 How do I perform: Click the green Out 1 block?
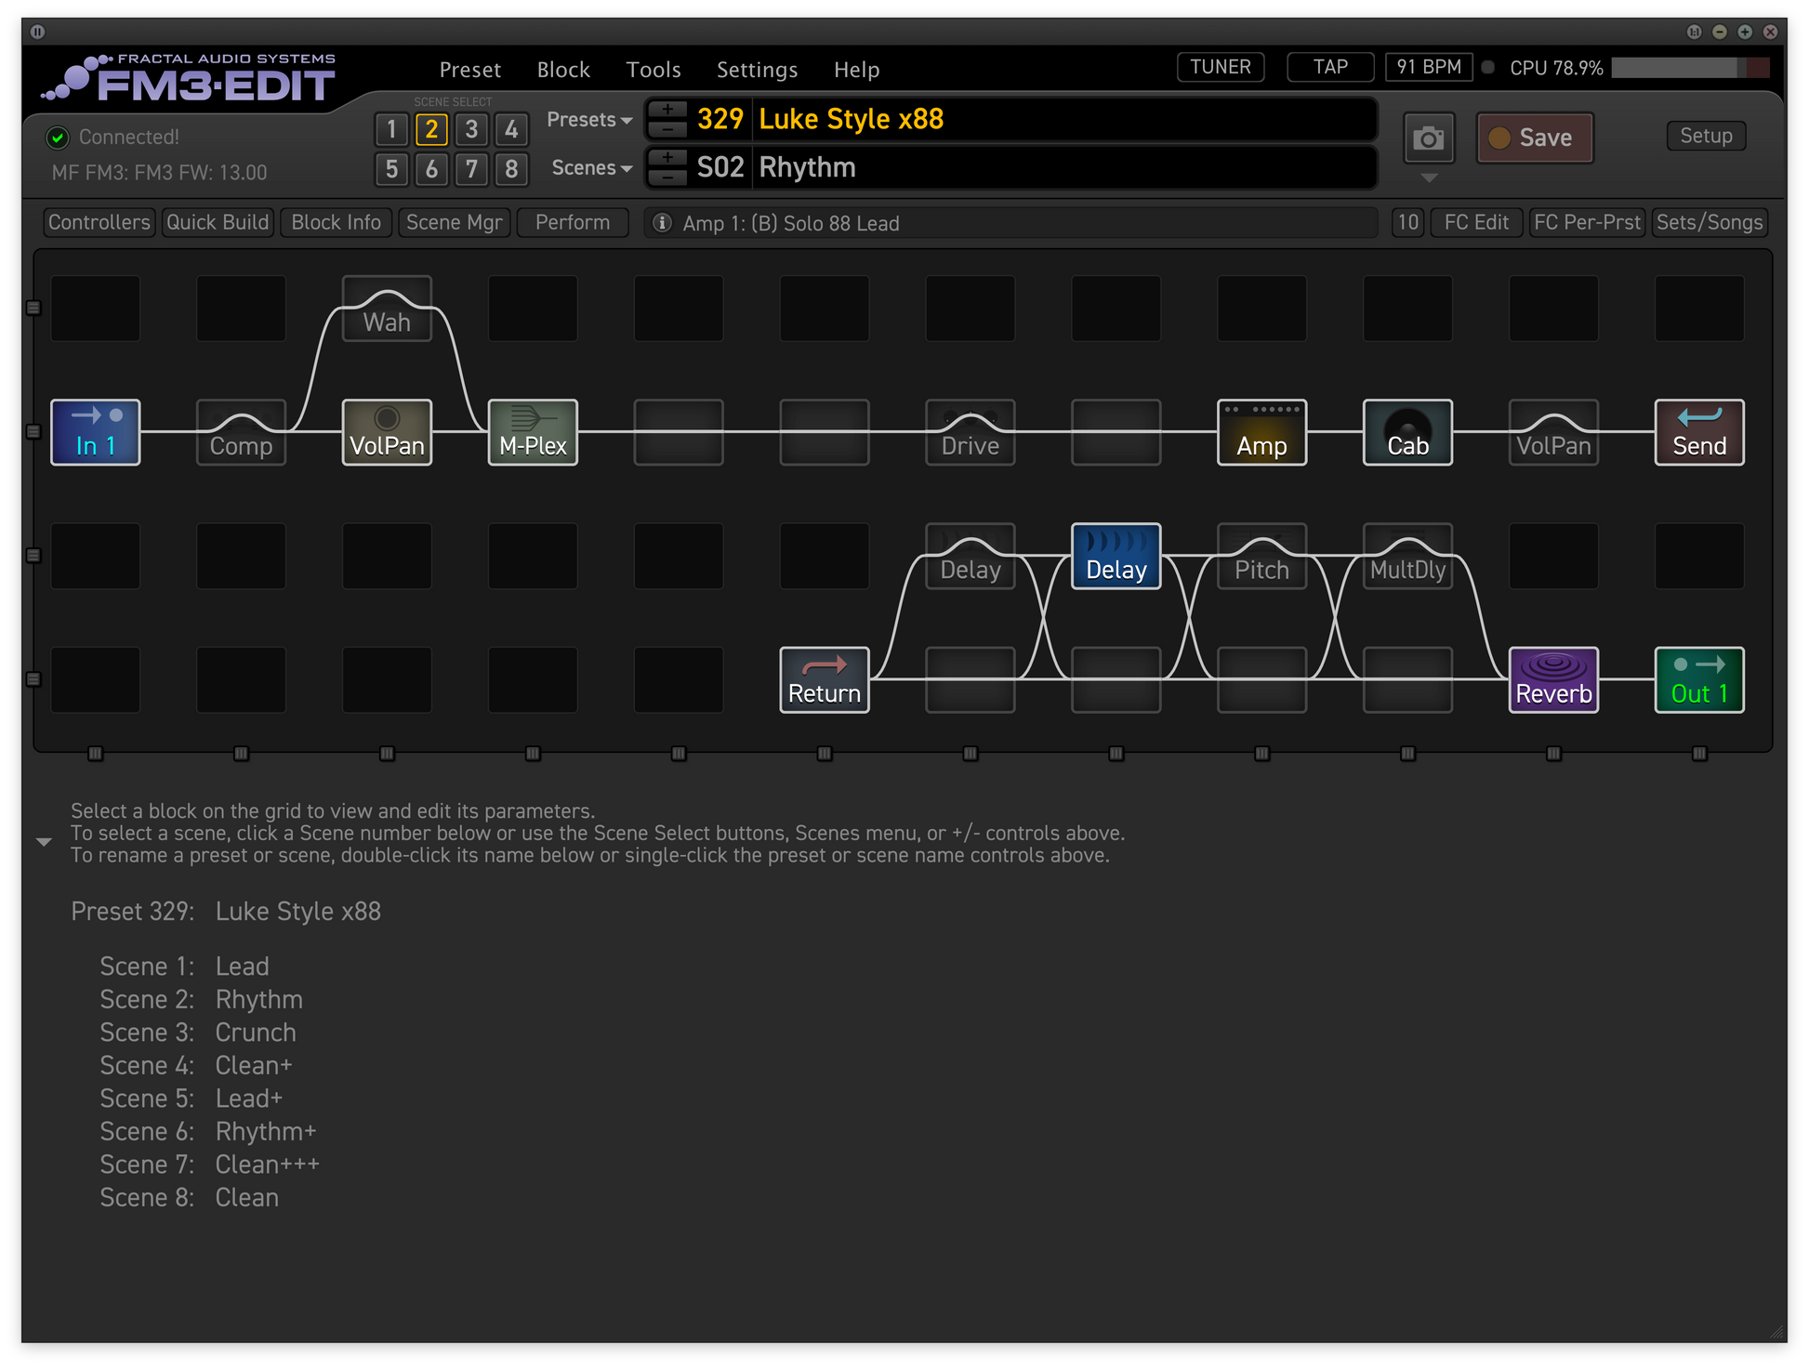[1699, 680]
